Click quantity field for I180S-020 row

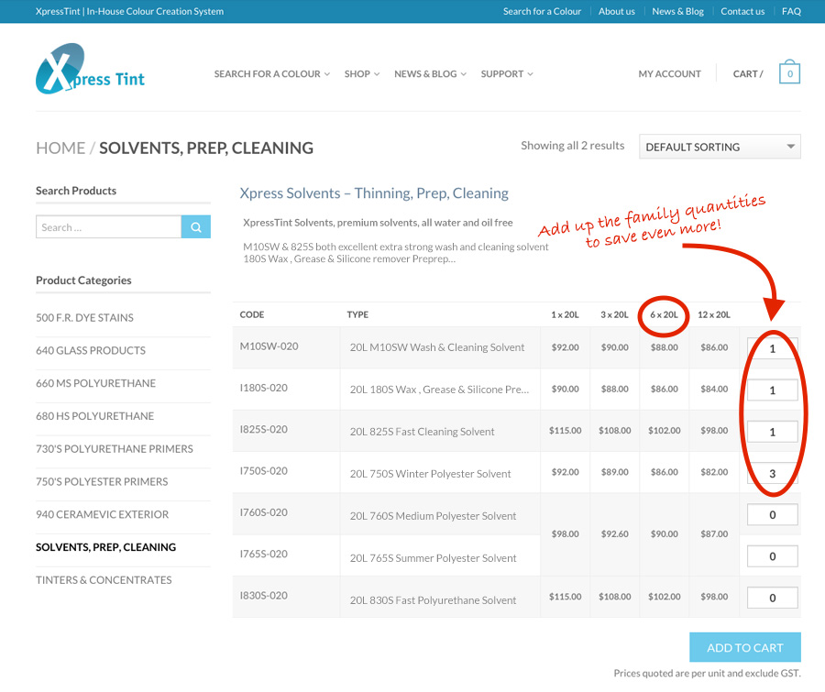click(x=772, y=390)
